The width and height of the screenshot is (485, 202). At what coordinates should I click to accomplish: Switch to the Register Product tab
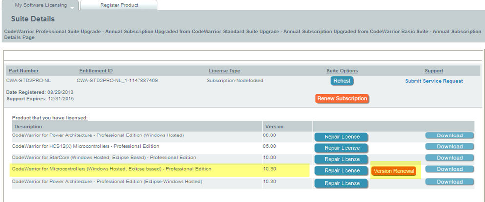tap(119, 5)
